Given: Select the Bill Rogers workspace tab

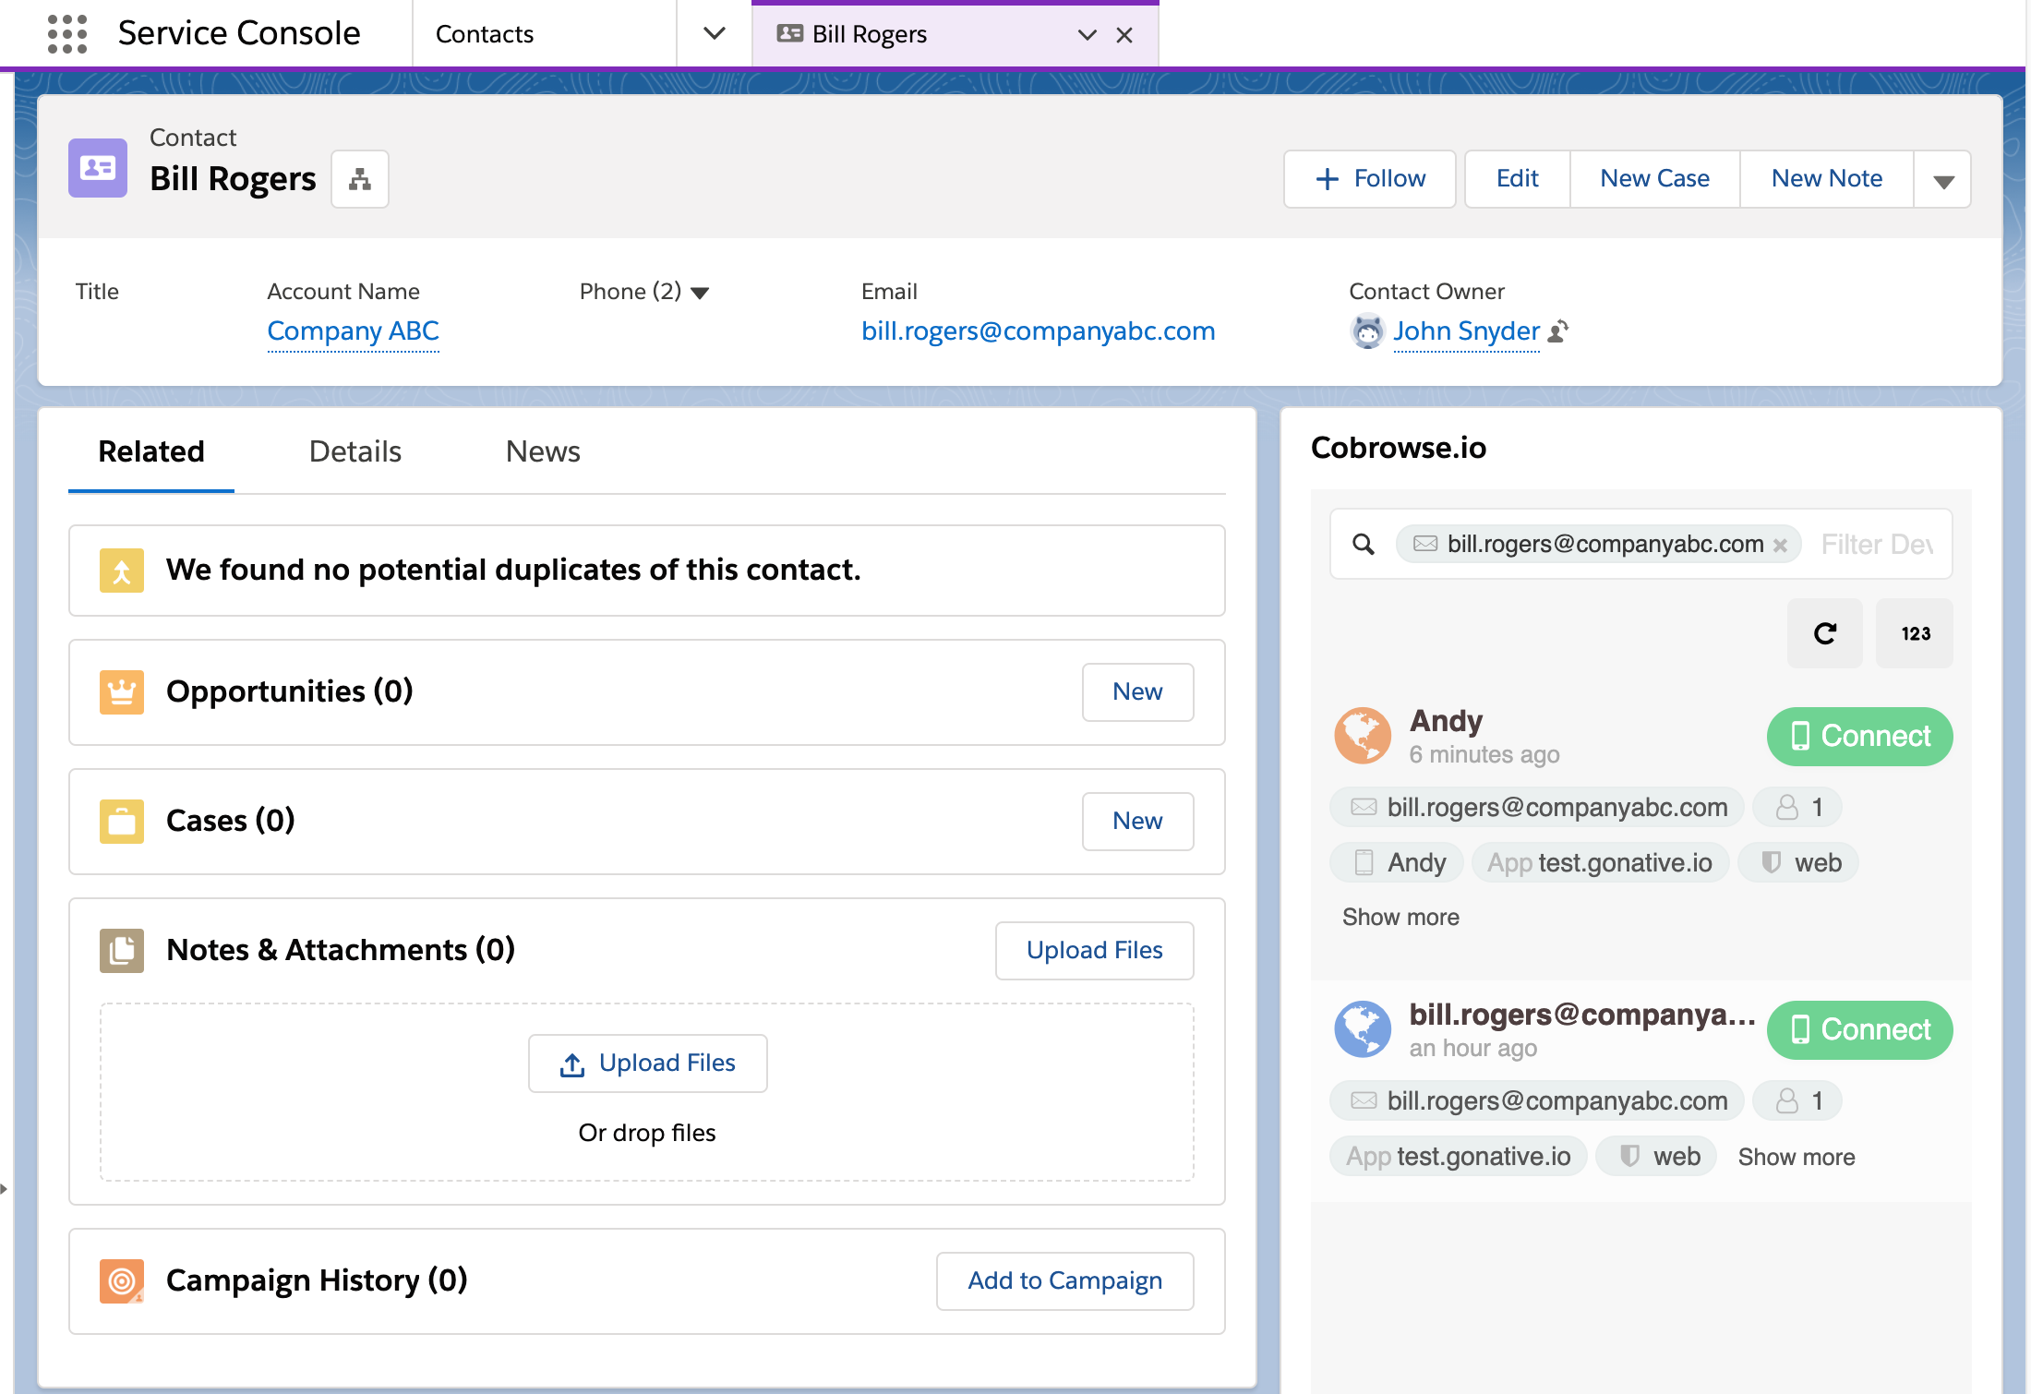Looking at the screenshot, I should pos(955,34).
